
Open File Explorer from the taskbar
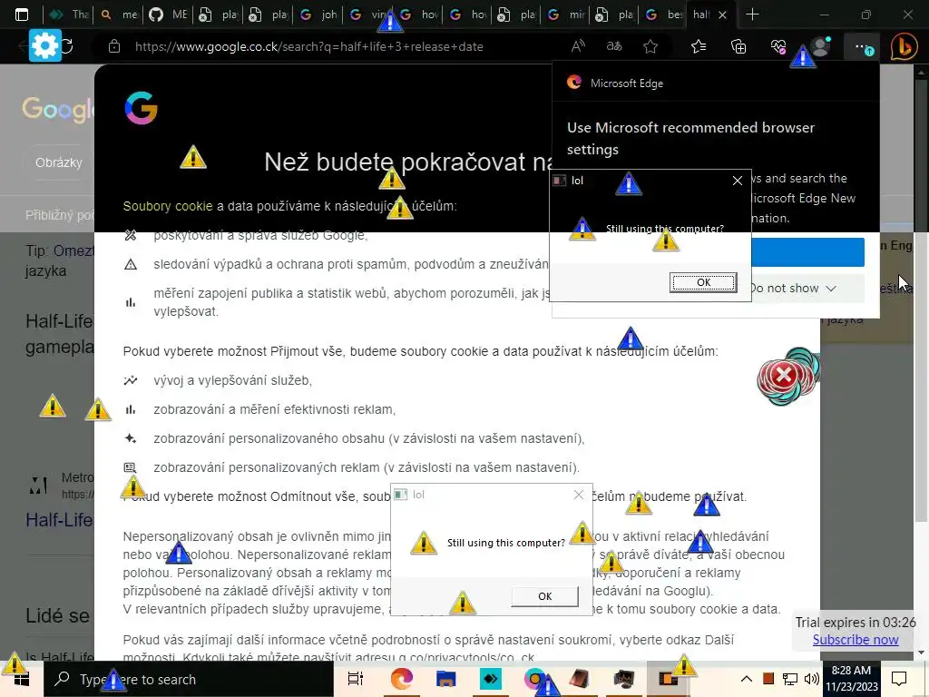445,679
